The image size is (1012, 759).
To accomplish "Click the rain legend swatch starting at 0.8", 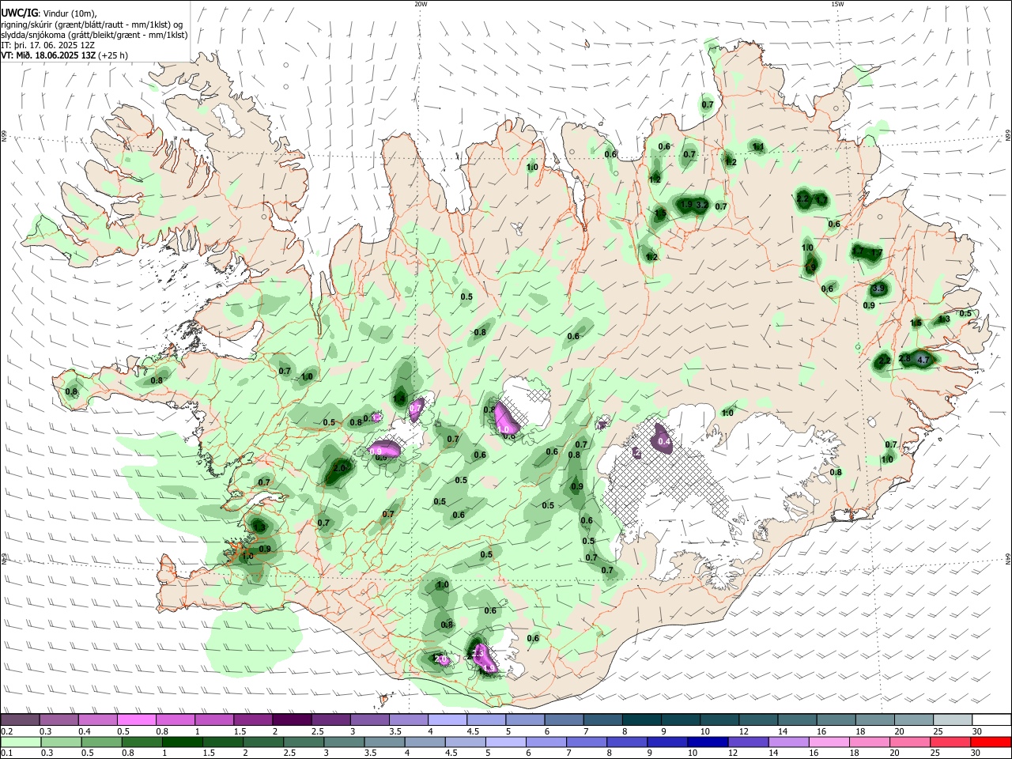I will click(142, 742).
